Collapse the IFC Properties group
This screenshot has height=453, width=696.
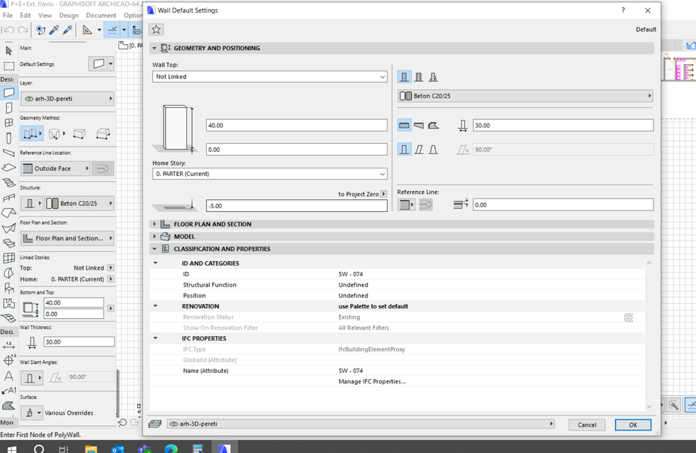click(x=156, y=338)
